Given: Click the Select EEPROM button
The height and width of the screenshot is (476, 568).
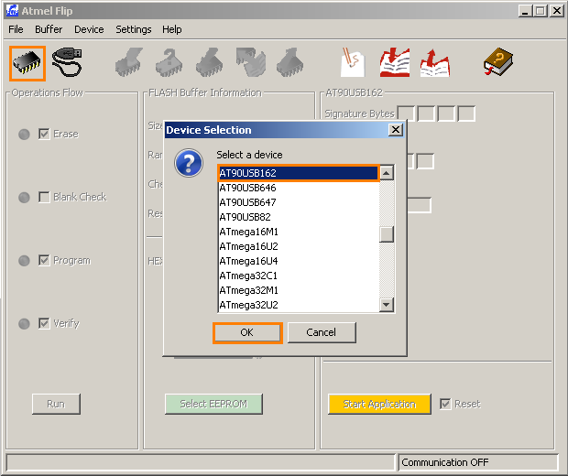Looking at the screenshot, I should coord(213,404).
